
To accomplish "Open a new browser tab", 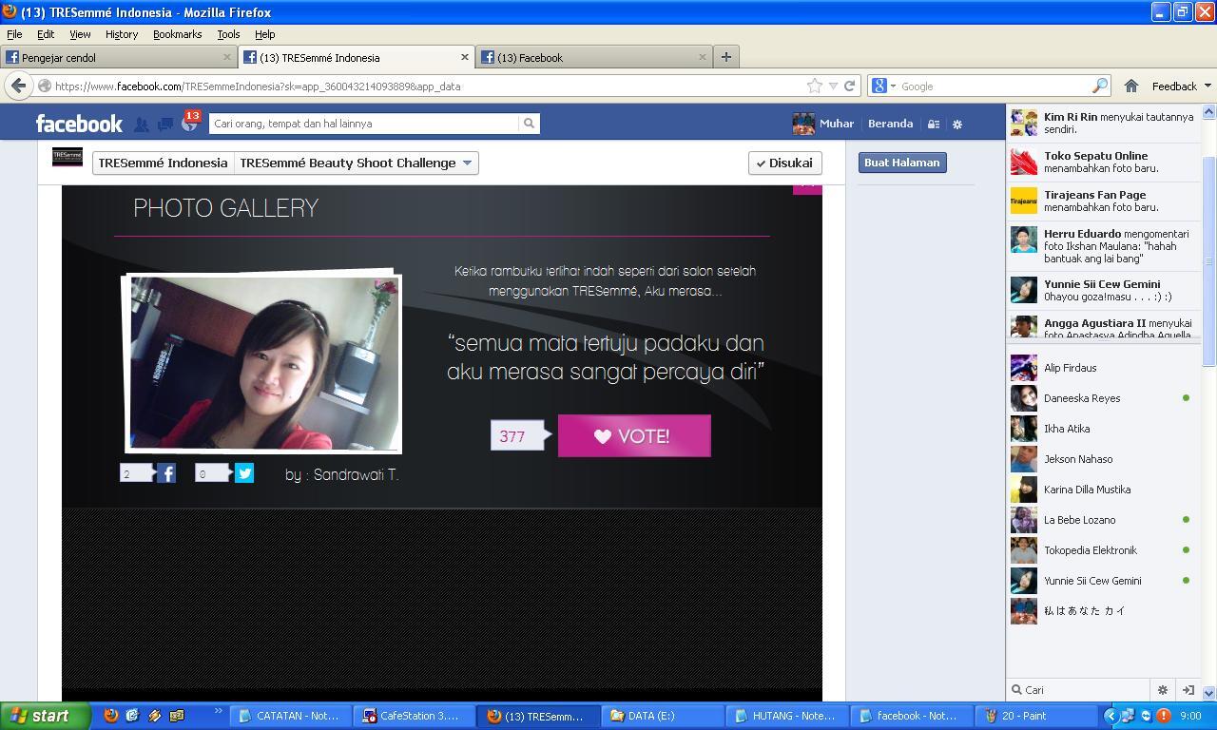I will coord(725,57).
